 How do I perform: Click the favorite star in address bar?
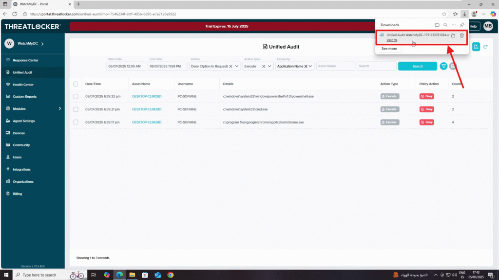pyautogui.click(x=444, y=14)
